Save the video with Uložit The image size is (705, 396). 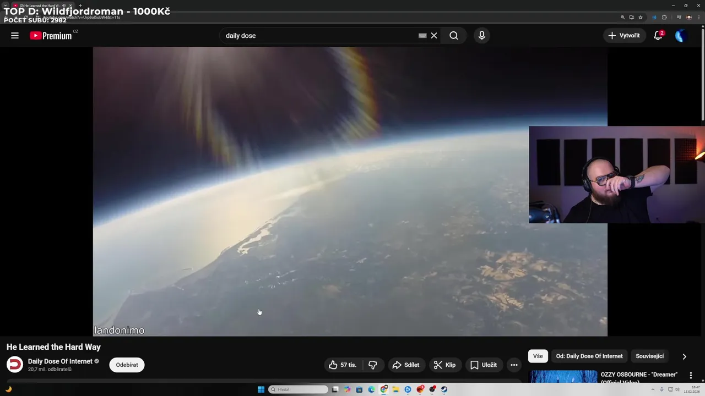(x=484, y=365)
